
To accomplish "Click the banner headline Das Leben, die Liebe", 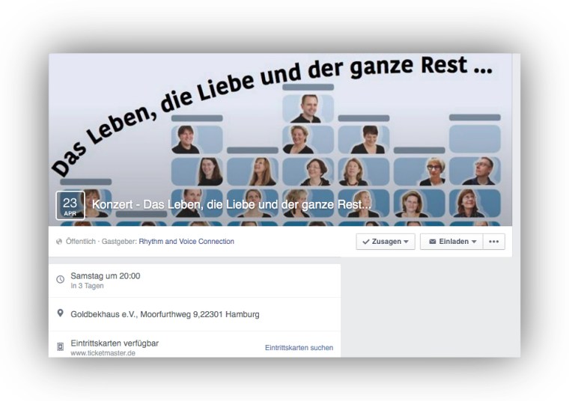I will point(273,108).
